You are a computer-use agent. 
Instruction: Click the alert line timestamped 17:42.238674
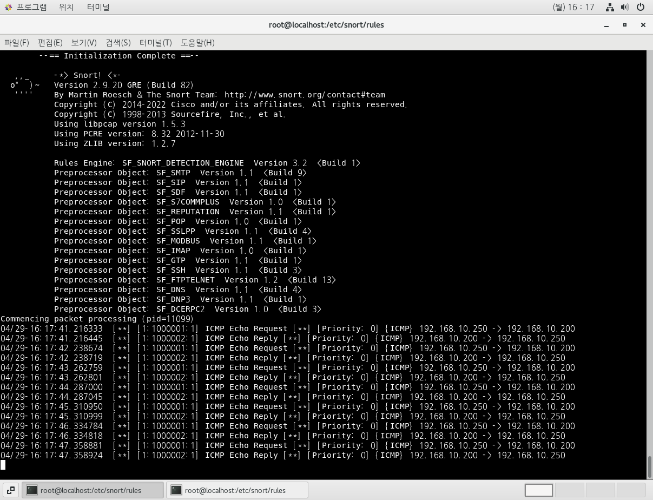coord(288,348)
